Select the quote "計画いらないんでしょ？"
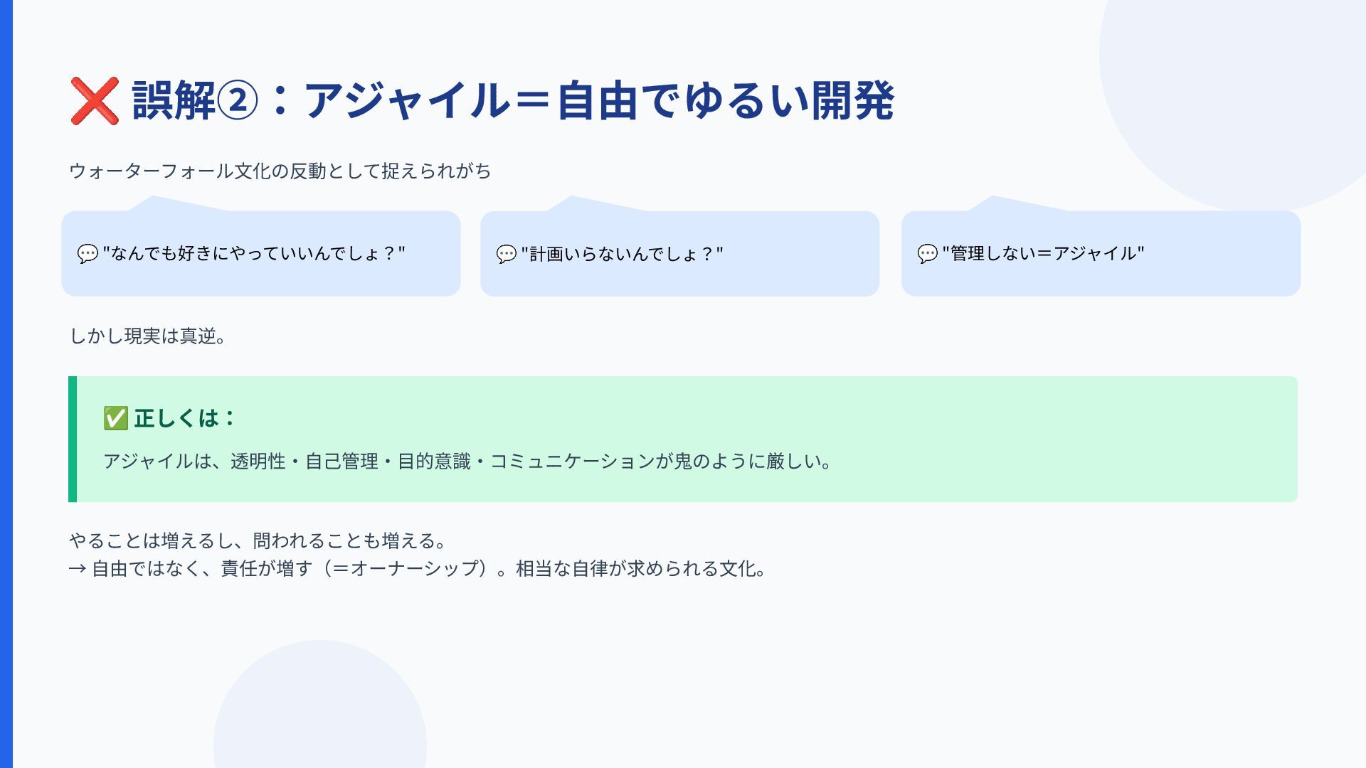 point(622,253)
